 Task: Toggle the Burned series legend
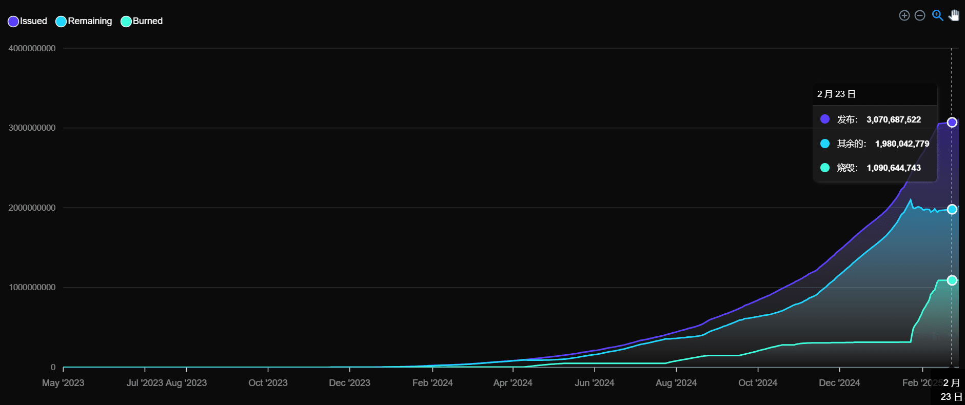[142, 21]
